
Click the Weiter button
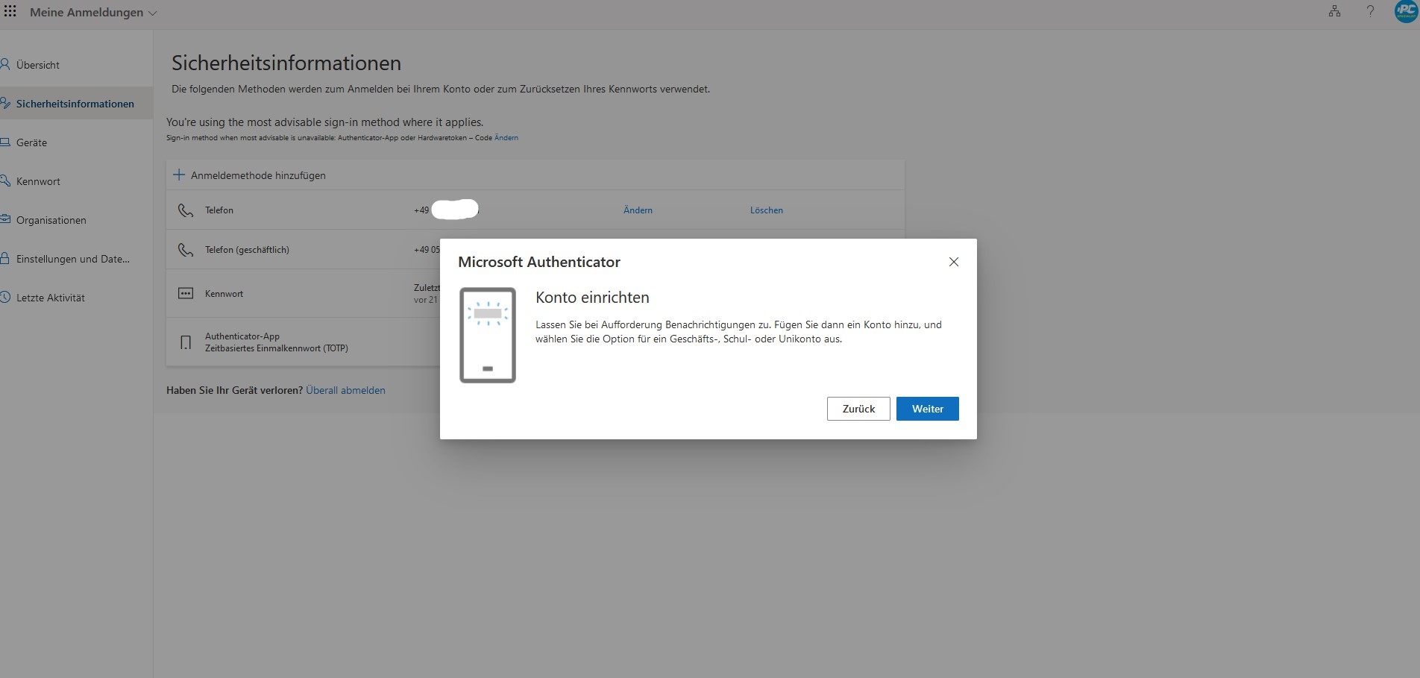click(x=927, y=409)
